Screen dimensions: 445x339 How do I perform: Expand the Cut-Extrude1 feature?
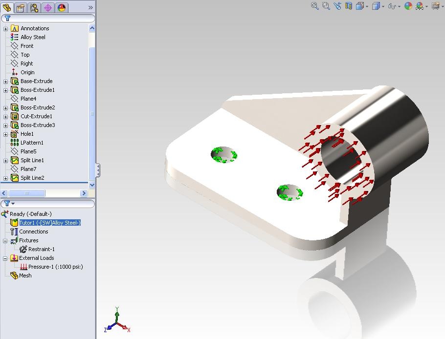[5, 116]
